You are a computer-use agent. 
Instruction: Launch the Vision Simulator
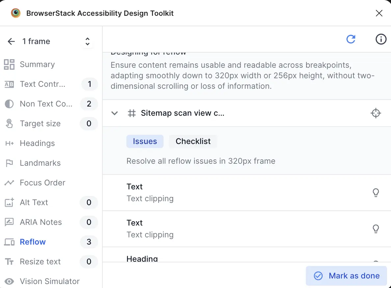pos(50,281)
